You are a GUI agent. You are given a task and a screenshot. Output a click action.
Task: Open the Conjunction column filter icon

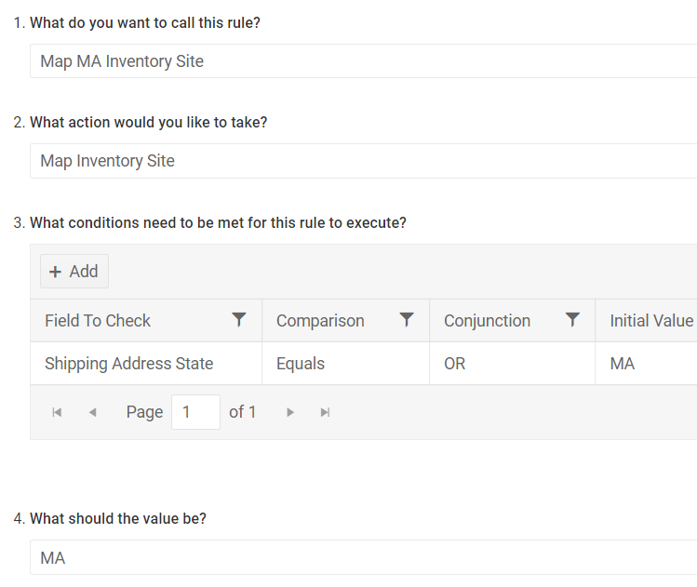(572, 319)
